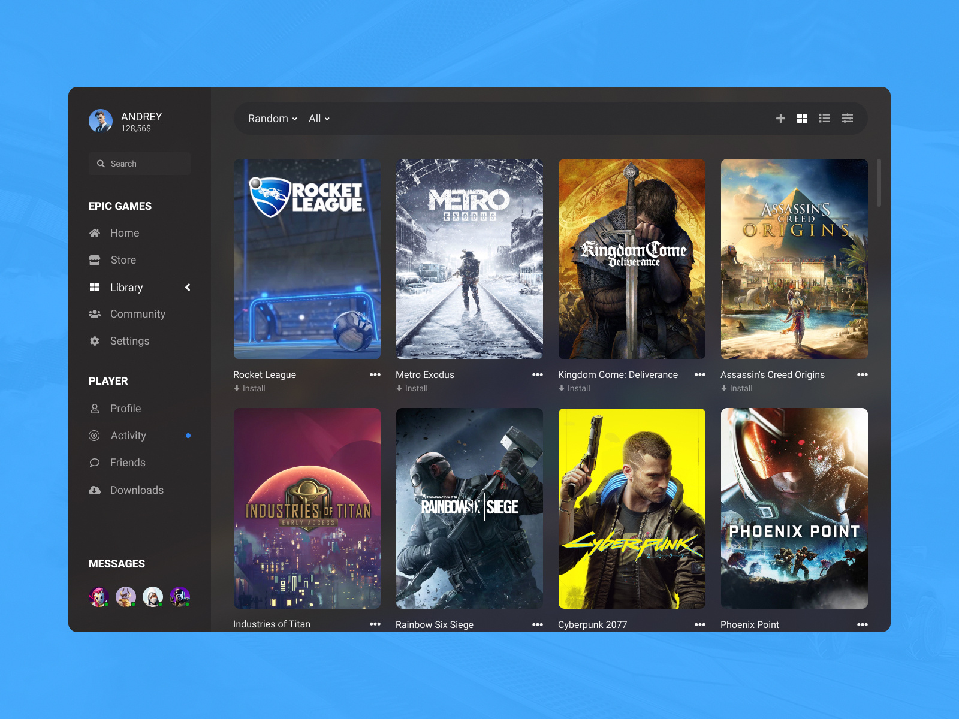Open the first message contact avatar
Image resolution: width=959 pixels, height=719 pixels.
click(x=99, y=597)
